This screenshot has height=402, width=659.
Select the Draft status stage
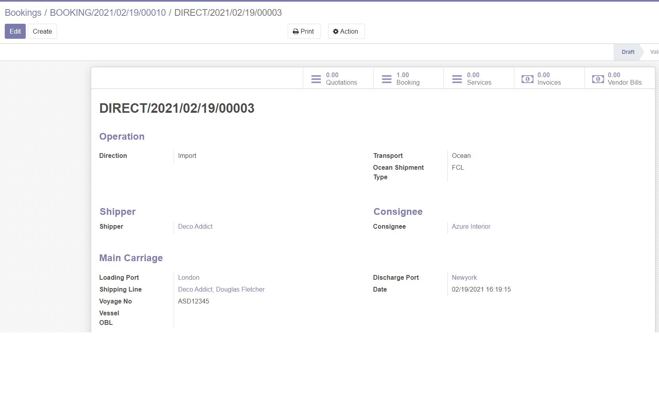628,52
